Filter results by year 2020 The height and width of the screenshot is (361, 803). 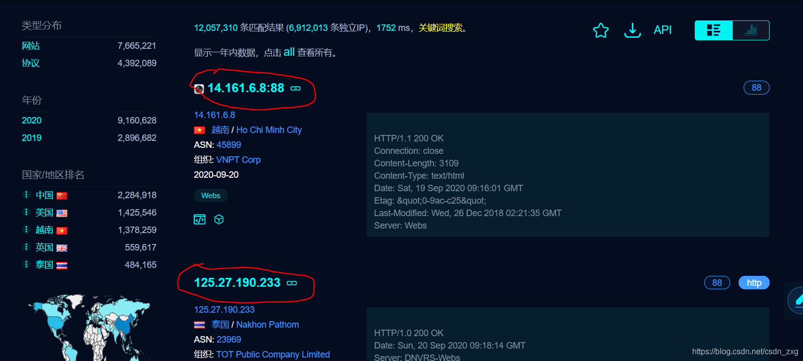pyautogui.click(x=31, y=120)
